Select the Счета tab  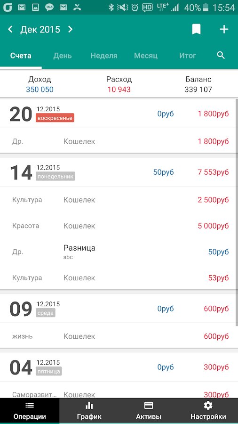(21, 56)
